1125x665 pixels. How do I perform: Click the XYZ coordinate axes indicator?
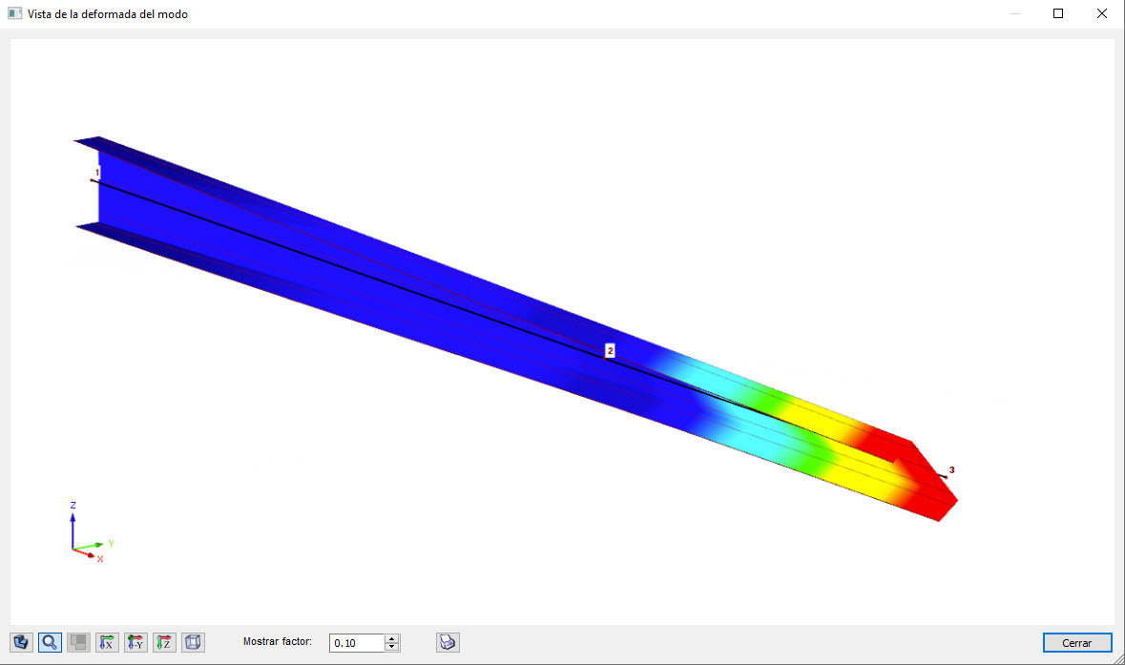(x=91, y=532)
